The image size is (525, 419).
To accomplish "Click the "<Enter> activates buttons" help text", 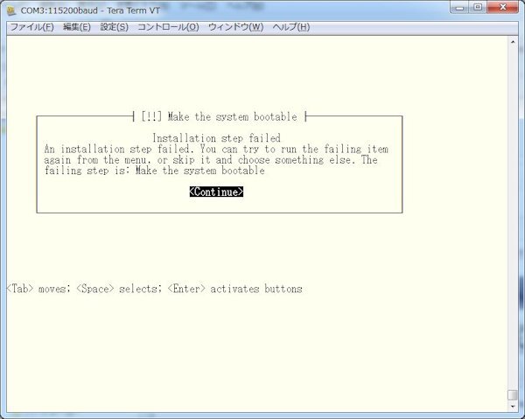I will point(234,289).
